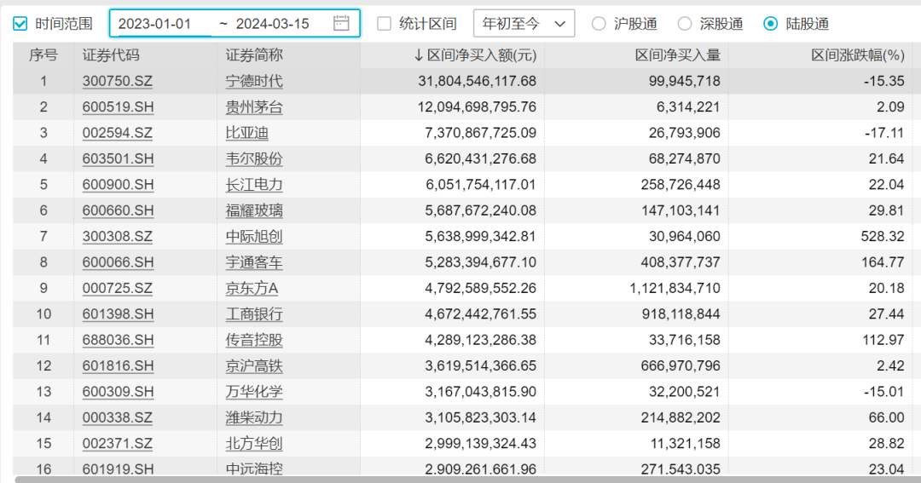Screen dimensions: 921x483
Task: Sort by 区间净买入量 column header
Action: pos(677,55)
